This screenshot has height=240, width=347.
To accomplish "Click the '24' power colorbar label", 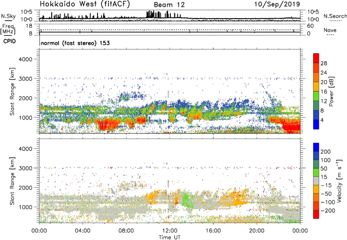I will coord(324,73).
